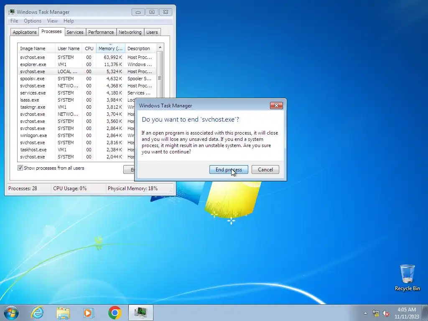Click Processes: 28 in status bar

click(23, 189)
